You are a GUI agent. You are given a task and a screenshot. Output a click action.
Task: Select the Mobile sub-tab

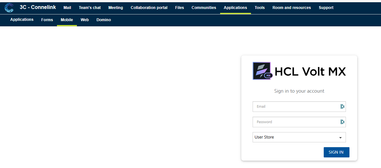click(67, 20)
